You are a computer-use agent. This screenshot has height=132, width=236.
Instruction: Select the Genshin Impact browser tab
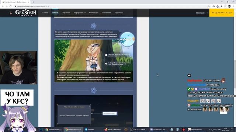click(x=15, y=2)
